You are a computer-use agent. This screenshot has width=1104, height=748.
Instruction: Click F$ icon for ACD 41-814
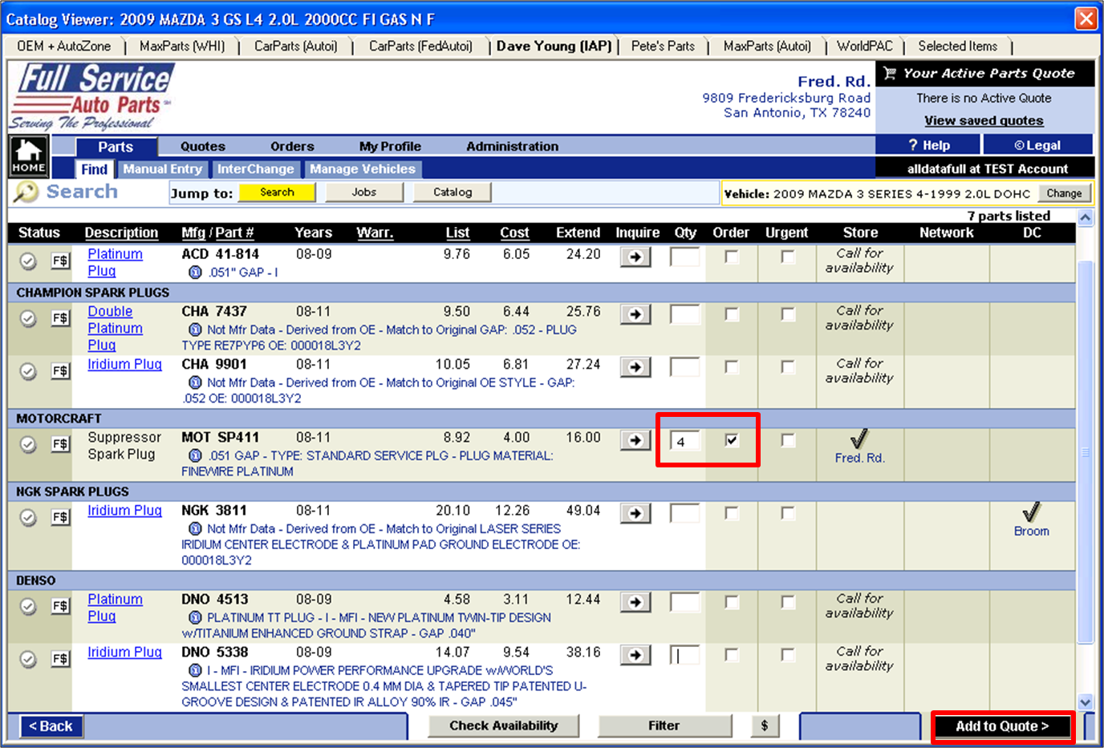point(60,261)
